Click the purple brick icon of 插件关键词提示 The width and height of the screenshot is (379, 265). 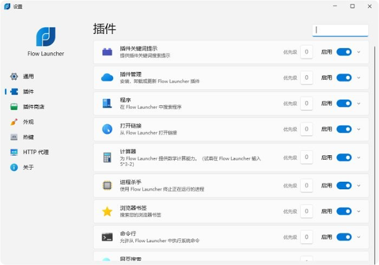107,52
